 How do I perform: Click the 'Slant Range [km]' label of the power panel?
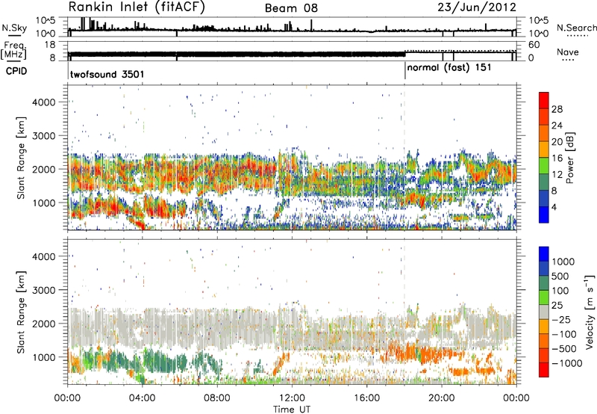21,158
